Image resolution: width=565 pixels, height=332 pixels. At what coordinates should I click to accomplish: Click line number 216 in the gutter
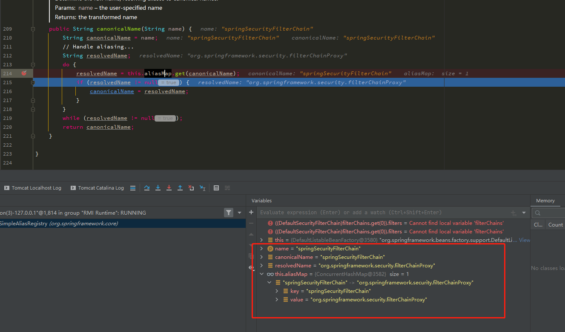7,91
